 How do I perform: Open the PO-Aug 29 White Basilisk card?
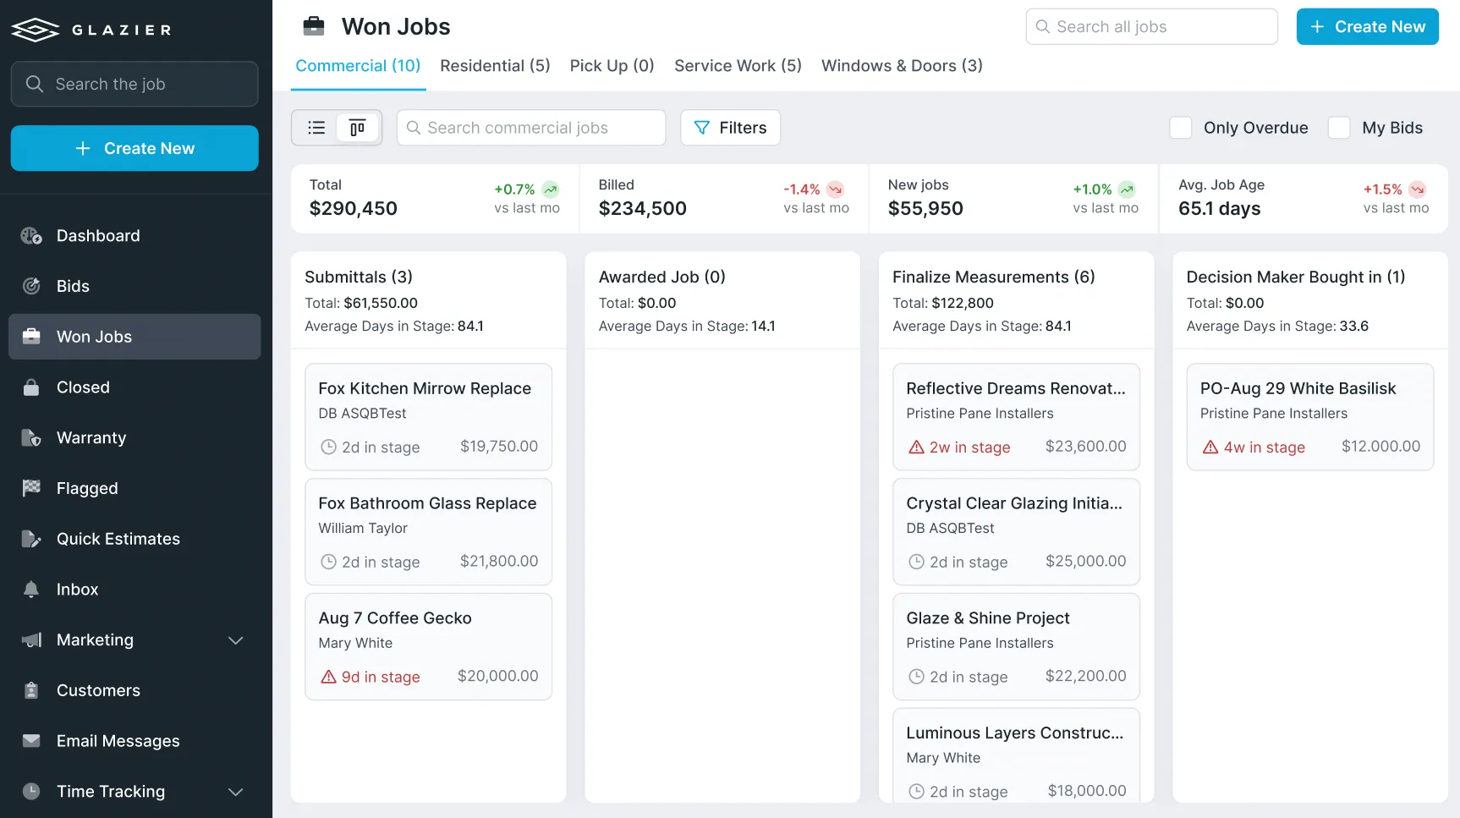(x=1310, y=417)
